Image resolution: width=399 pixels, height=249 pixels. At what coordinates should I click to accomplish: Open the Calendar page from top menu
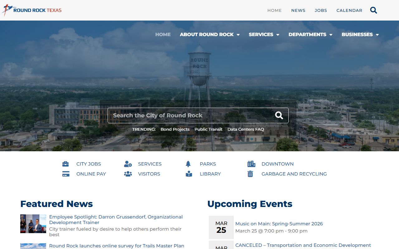(349, 10)
